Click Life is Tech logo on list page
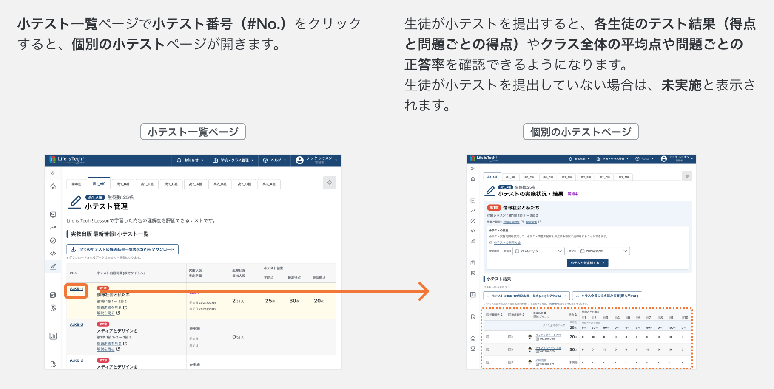This screenshot has width=774, height=389. click(x=68, y=160)
